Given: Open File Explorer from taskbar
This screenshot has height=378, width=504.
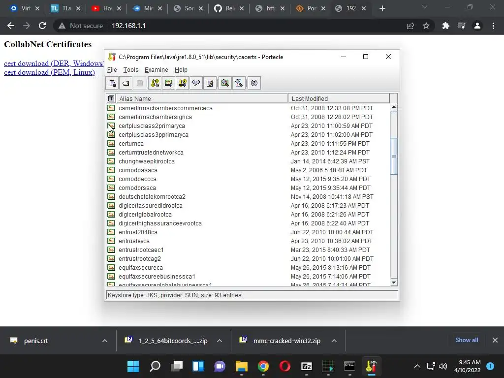Looking at the screenshot, I should (241, 366).
